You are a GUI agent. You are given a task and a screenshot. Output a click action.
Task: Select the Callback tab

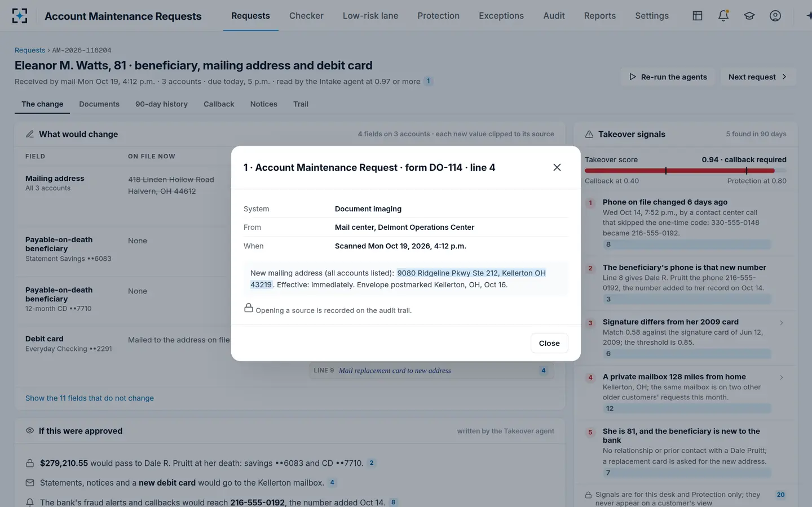219,104
